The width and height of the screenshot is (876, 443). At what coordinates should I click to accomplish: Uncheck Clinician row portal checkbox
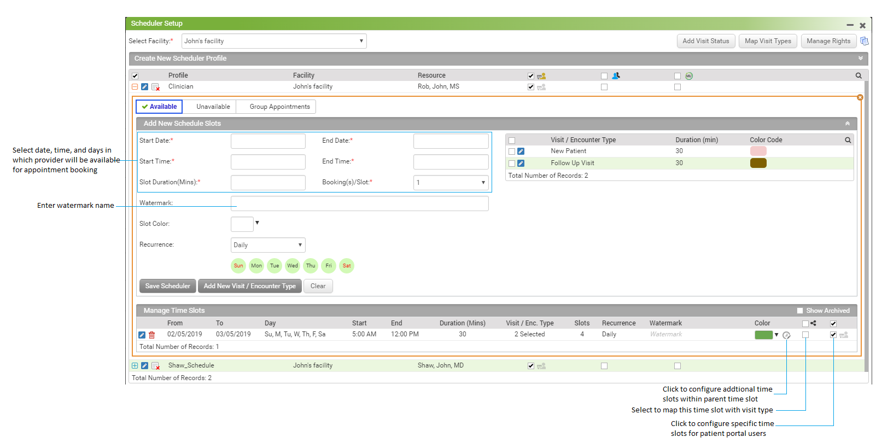(531, 87)
